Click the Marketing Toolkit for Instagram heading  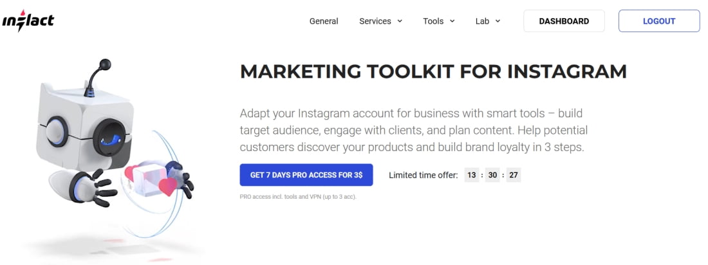[433, 72]
